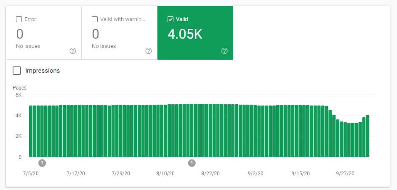Viewport: 397px width, 190px height.
Task: Click 'No issues' under Error
Action: coord(28,46)
